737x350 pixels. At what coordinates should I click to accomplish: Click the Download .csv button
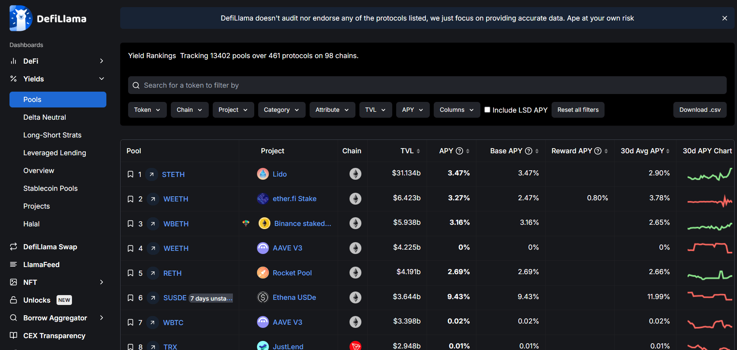(x=700, y=110)
